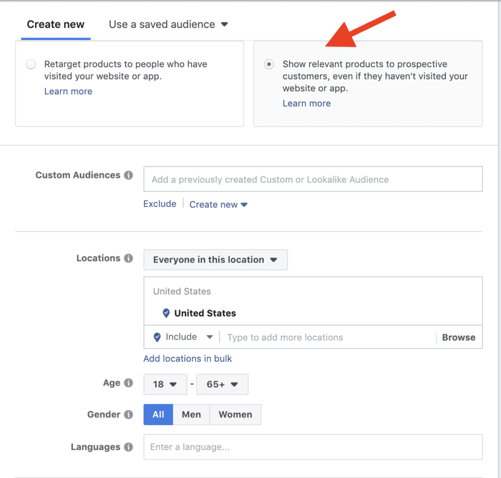The height and width of the screenshot is (478, 501).
Task: Select the All gender button
Action: point(158,414)
